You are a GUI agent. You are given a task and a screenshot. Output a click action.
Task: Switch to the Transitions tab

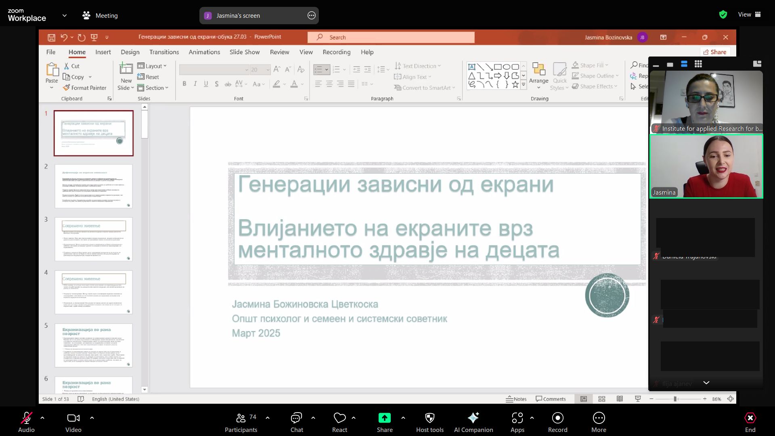(x=164, y=52)
